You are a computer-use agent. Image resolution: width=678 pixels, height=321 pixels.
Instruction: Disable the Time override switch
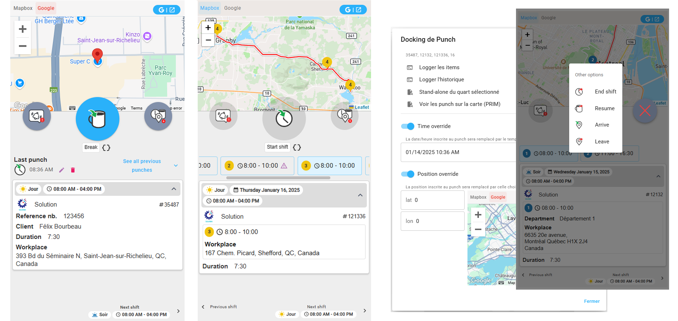[x=408, y=126]
